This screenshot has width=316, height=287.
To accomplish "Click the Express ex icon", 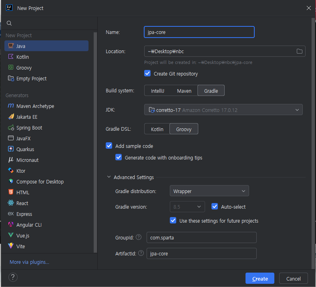I will click(x=11, y=213).
